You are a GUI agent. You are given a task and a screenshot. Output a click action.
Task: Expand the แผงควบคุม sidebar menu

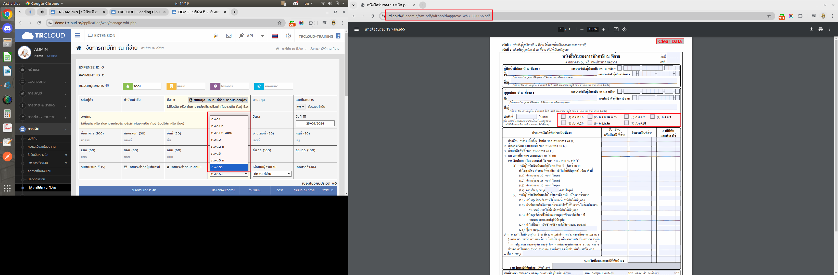43,81
